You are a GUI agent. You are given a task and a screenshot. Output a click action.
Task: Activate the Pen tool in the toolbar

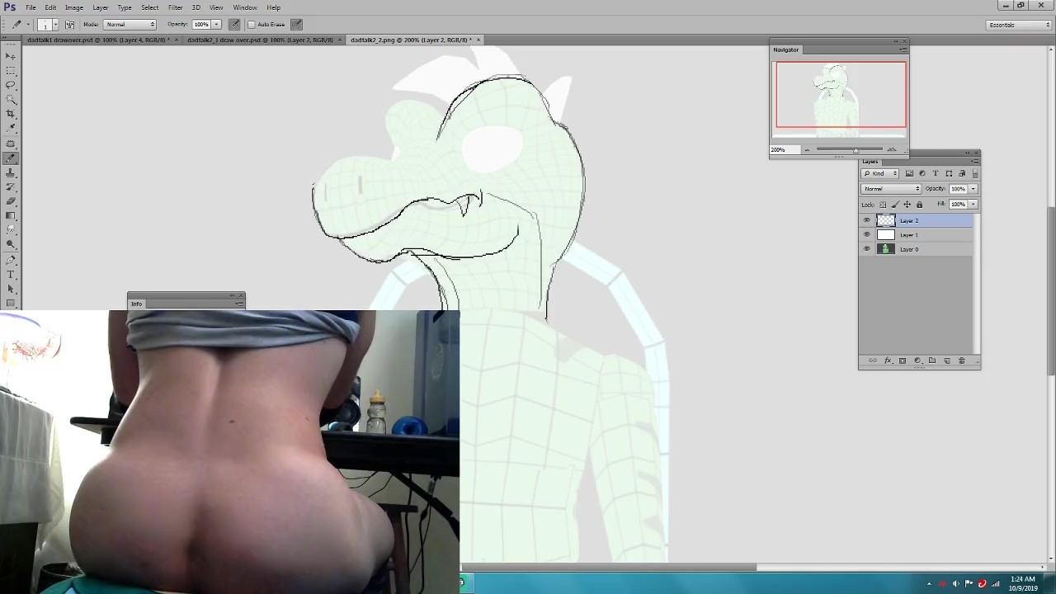(11, 260)
